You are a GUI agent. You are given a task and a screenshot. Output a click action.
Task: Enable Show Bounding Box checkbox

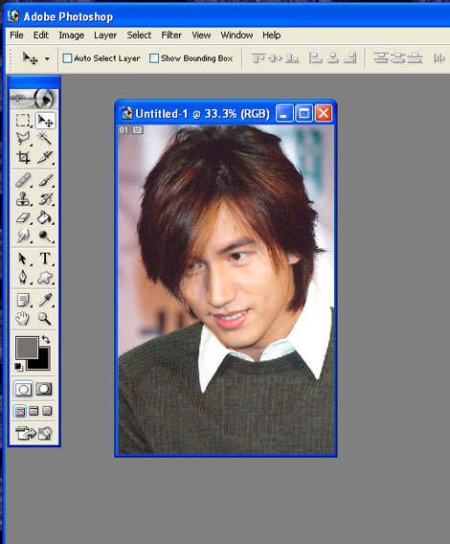click(x=154, y=58)
